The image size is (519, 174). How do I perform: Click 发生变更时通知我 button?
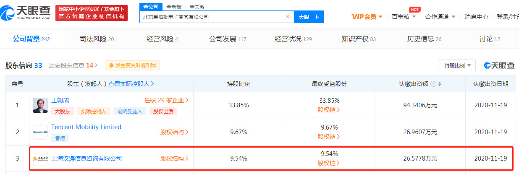pos(132,65)
